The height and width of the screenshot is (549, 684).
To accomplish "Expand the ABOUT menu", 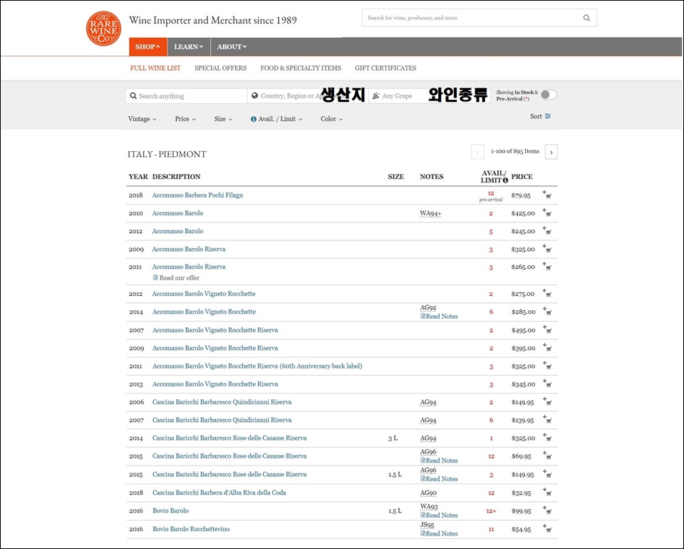I will pyautogui.click(x=232, y=46).
